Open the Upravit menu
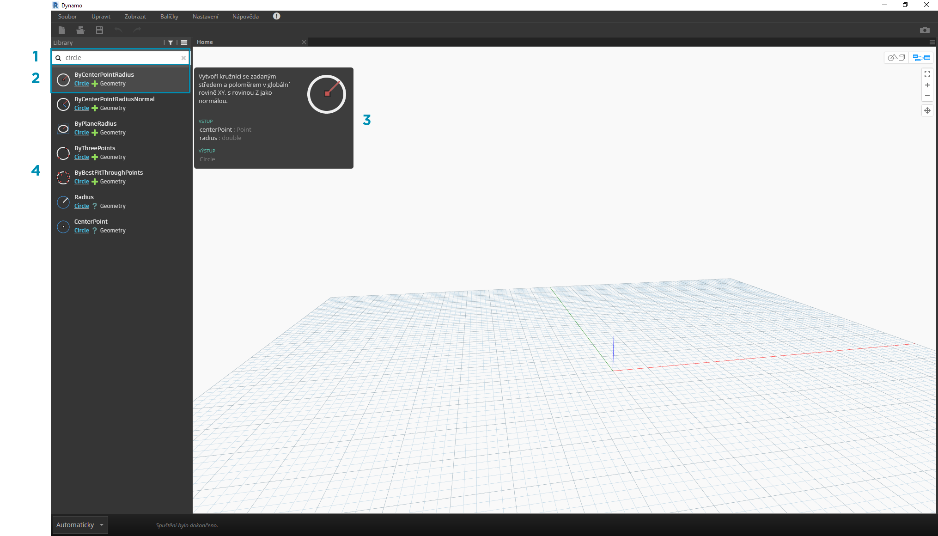 [101, 16]
